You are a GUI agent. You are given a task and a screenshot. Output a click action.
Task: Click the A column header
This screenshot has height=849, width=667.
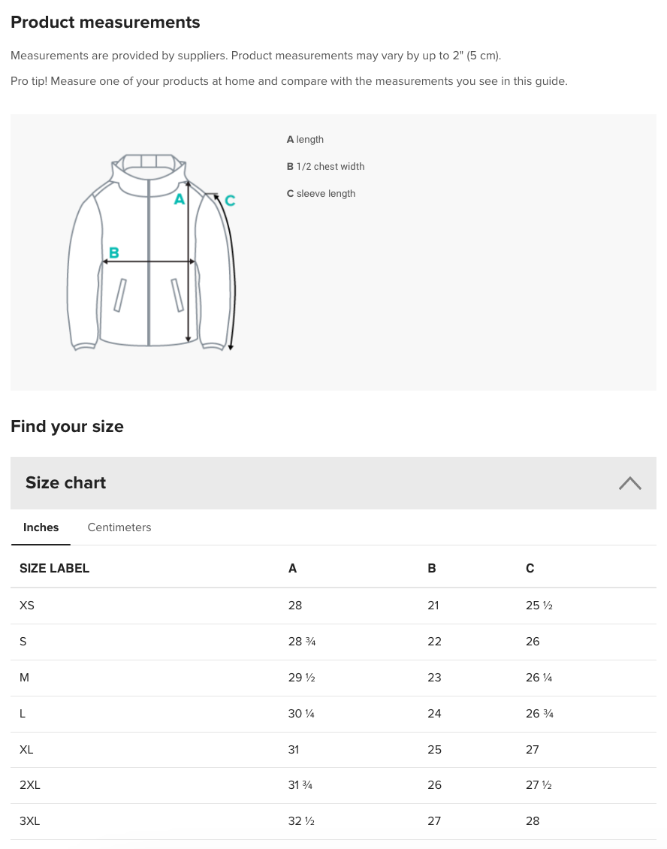click(292, 568)
